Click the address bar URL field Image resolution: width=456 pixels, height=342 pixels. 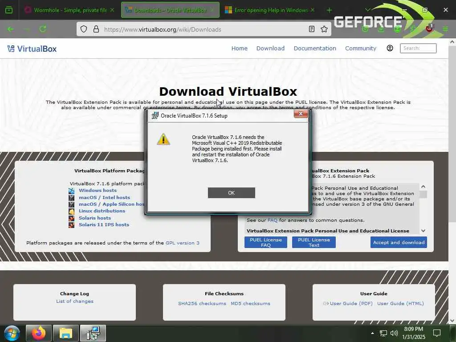204,29
